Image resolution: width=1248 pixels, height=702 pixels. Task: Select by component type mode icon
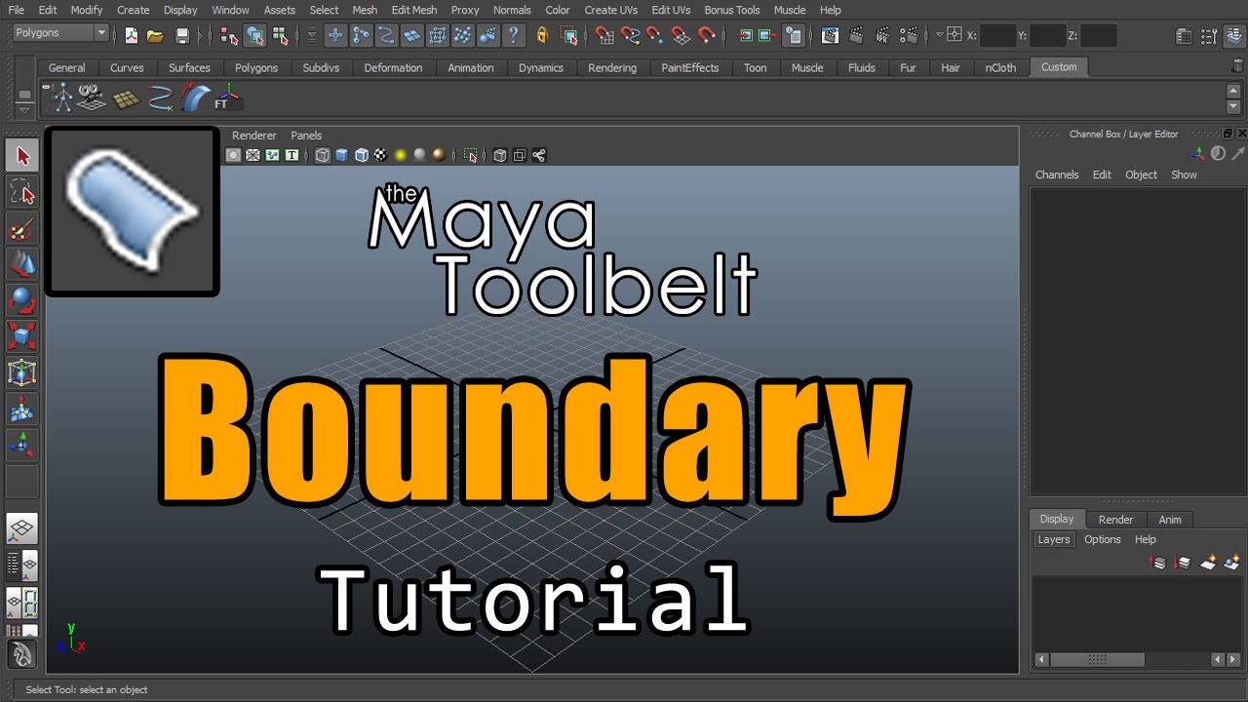coord(280,36)
